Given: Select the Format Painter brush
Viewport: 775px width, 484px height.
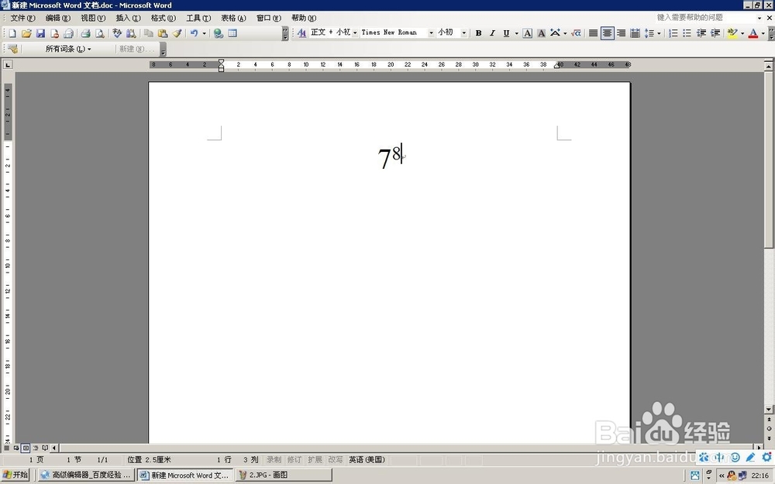Looking at the screenshot, I should tap(177, 33).
